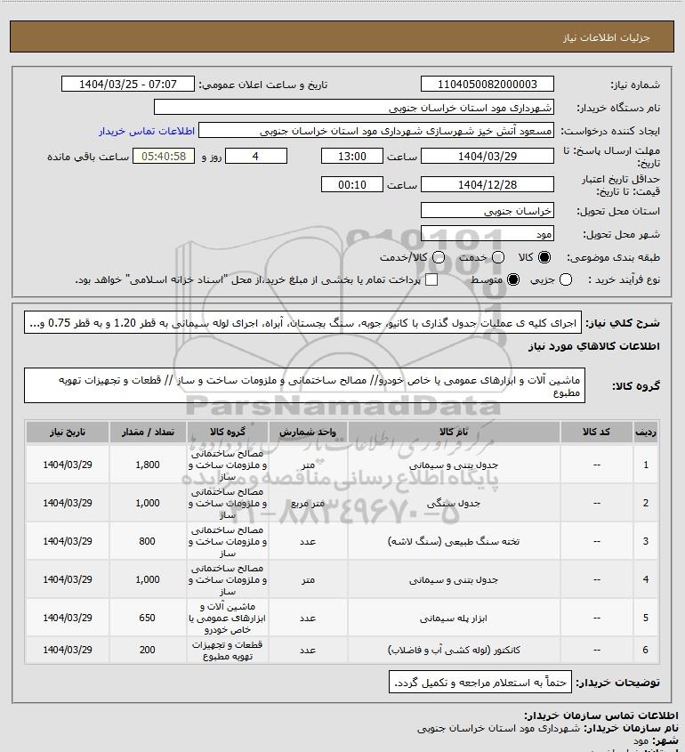This screenshot has width=685, height=752.
Task: Click the response deadline date 1404/03/29 field
Action: (x=487, y=156)
